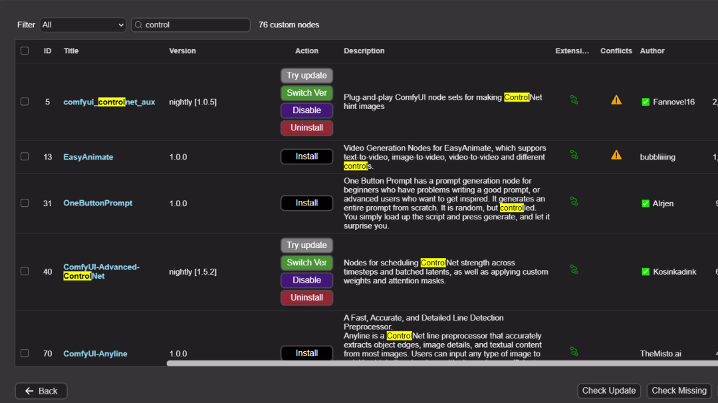Viewport: 718px width, 403px height.
Task: Sort by the Conflicts column header
Action: (616, 51)
